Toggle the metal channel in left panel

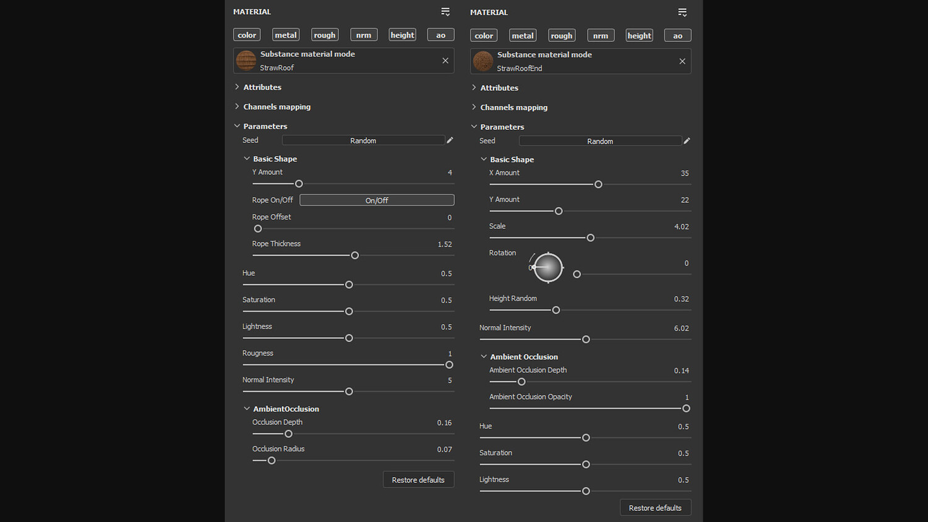[286, 35]
